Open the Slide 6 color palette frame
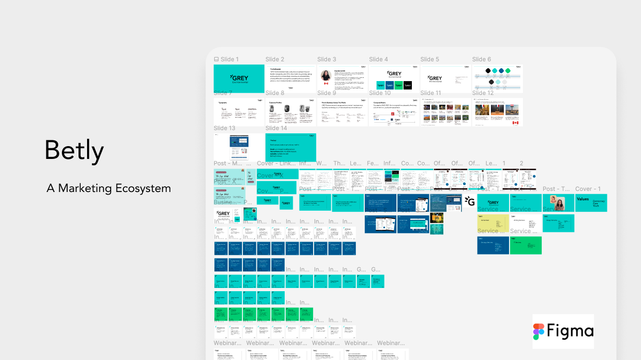 tap(497, 78)
